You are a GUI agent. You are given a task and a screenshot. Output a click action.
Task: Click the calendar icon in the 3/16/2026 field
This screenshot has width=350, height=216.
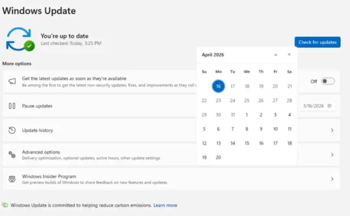click(x=329, y=106)
